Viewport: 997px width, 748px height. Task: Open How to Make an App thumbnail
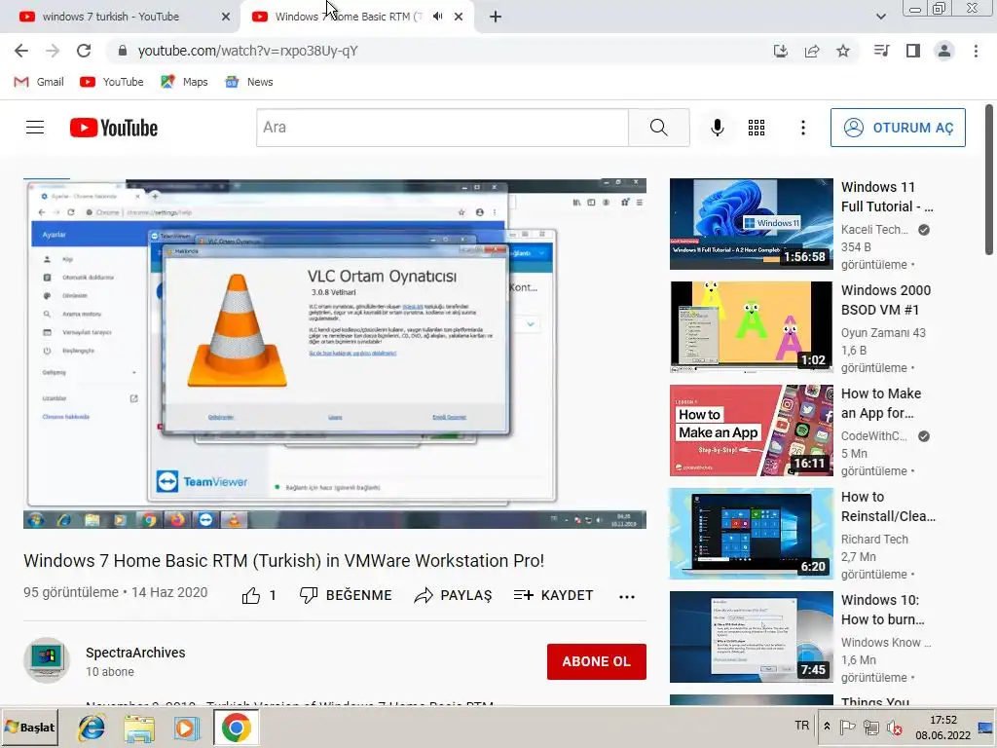coord(751,430)
